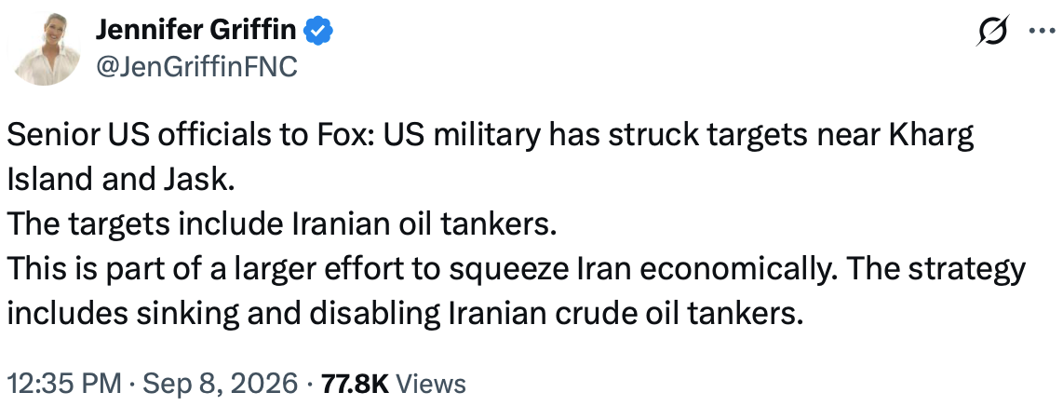Screen dimensions: 1063x406
Task: Click the word Views after the count
Action: tap(430, 384)
